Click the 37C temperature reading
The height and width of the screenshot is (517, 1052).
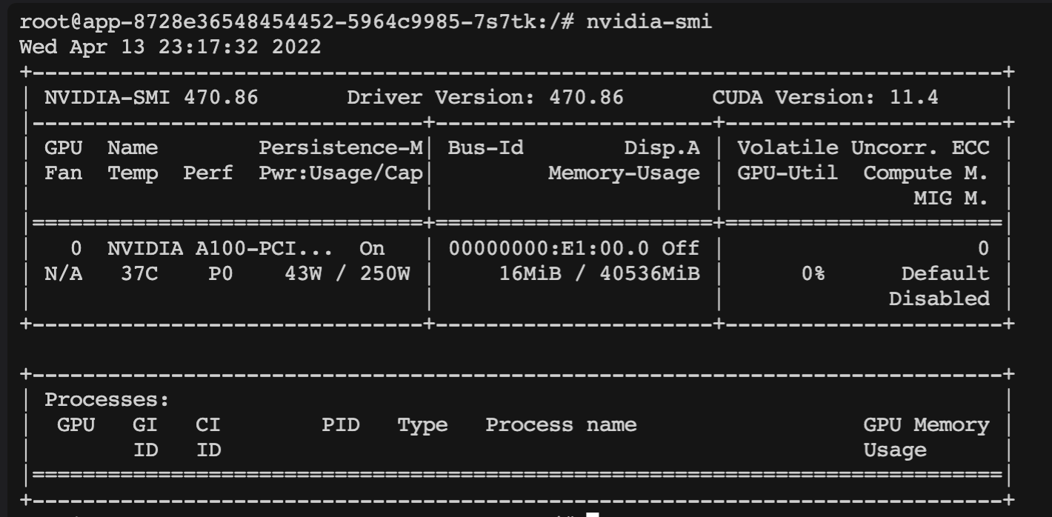click(139, 274)
